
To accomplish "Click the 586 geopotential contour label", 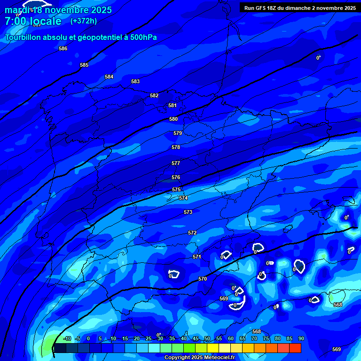I will [x=63, y=48].
